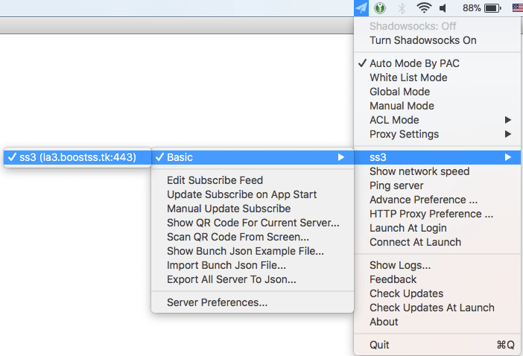Viewport: 523px width, 356px height.
Task: Click the Shadowsocks paper plane menu bar icon
Action: pyautogui.click(x=361, y=8)
